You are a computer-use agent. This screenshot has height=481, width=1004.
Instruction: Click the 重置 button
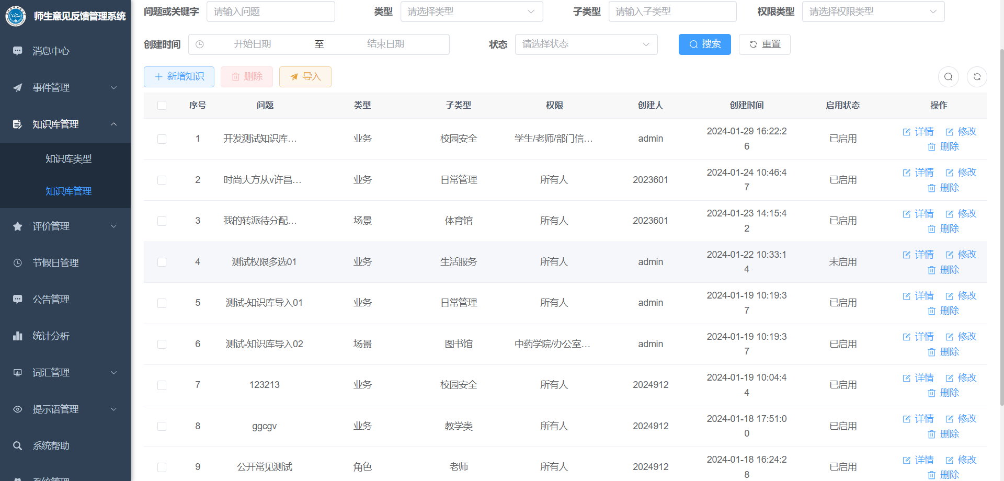tap(765, 44)
